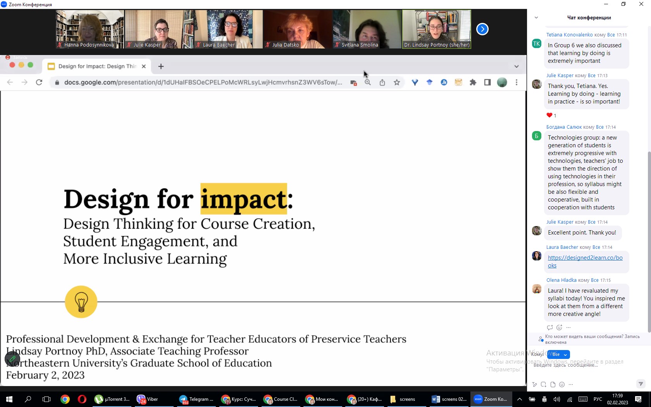Switch the РУС input language indicator

[x=598, y=399]
